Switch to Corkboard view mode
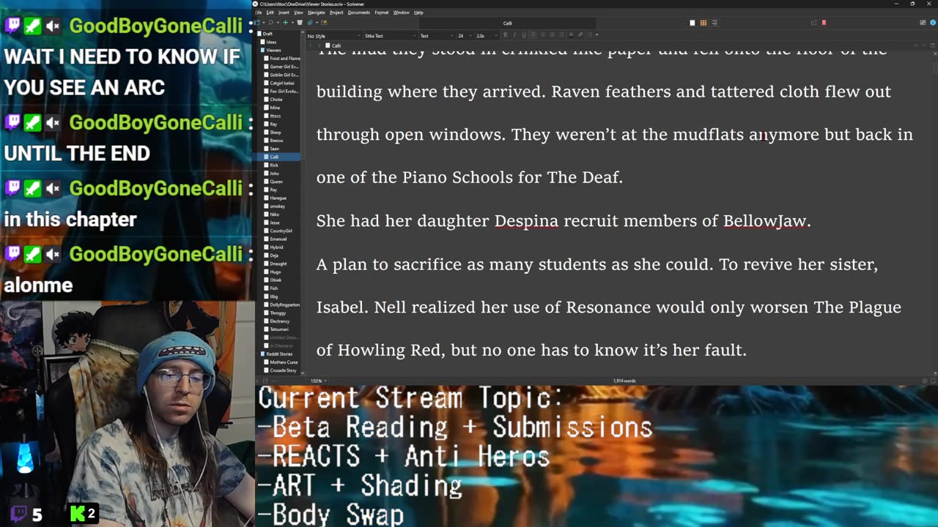The image size is (938, 527). [x=703, y=23]
